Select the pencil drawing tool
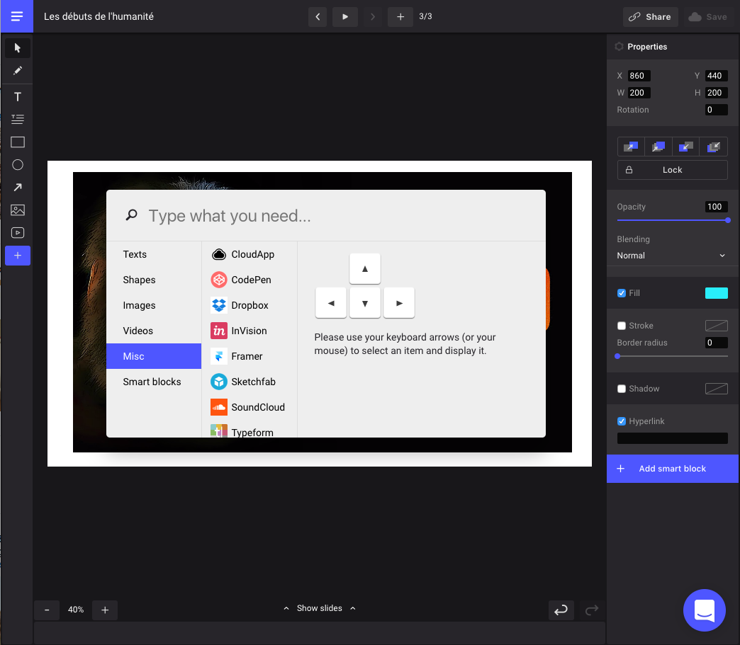Image resolution: width=740 pixels, height=645 pixels. (18, 71)
